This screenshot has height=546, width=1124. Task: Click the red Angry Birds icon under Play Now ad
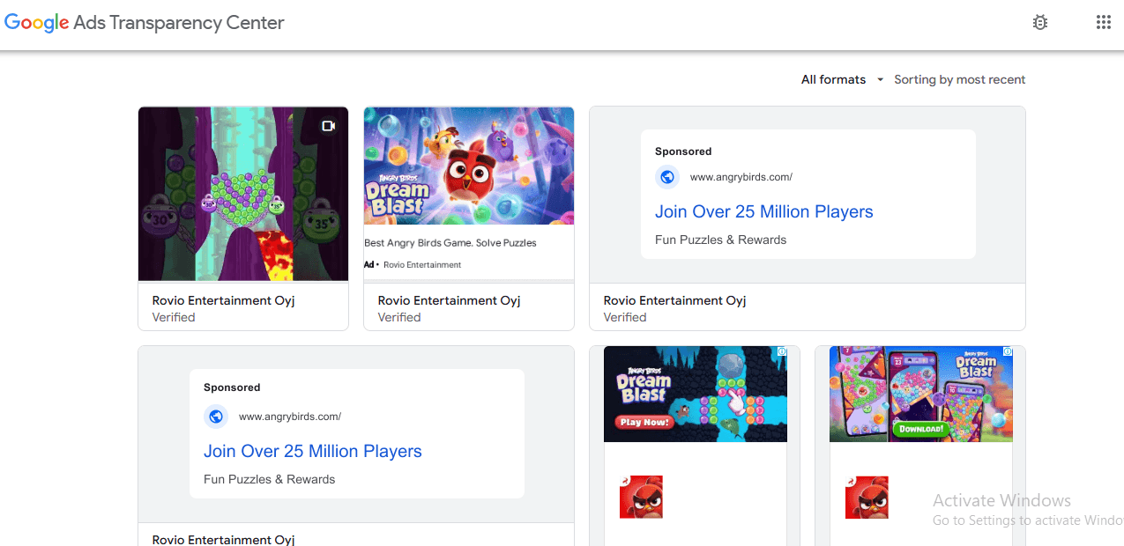coord(641,498)
